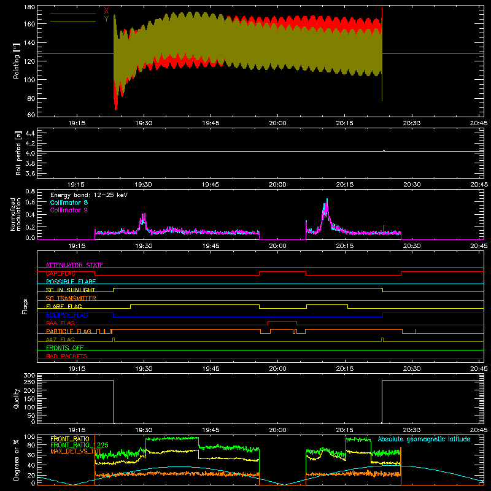491x491 pixels.
Task: Click the POSSIBLE_FLARE label
Action: (71, 282)
